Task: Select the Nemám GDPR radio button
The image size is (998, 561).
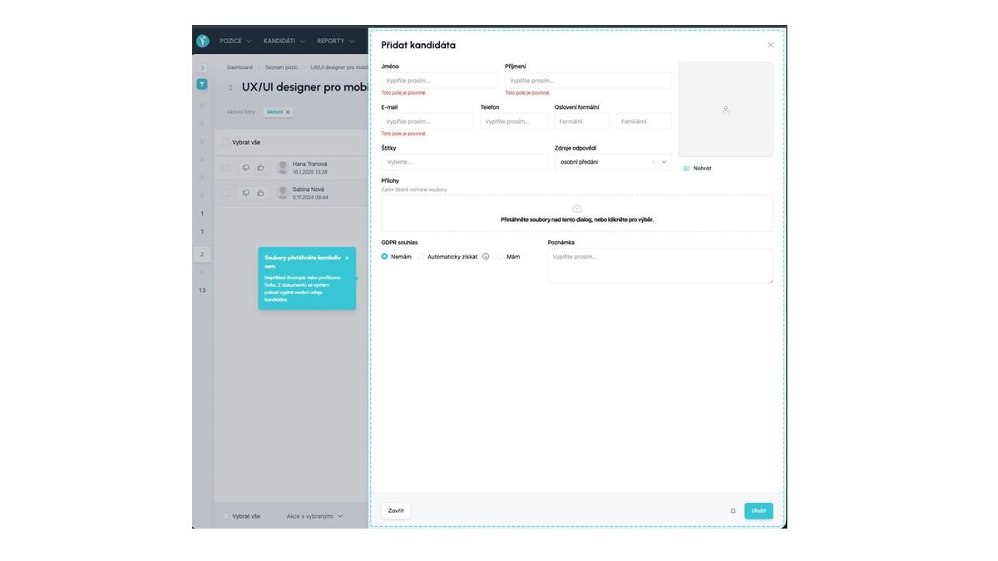Action: (384, 257)
